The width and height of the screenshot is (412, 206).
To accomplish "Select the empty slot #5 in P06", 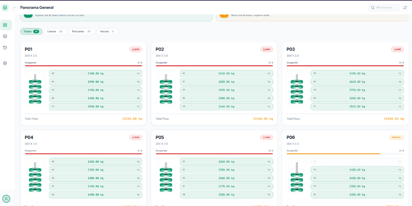I will 357,161.
